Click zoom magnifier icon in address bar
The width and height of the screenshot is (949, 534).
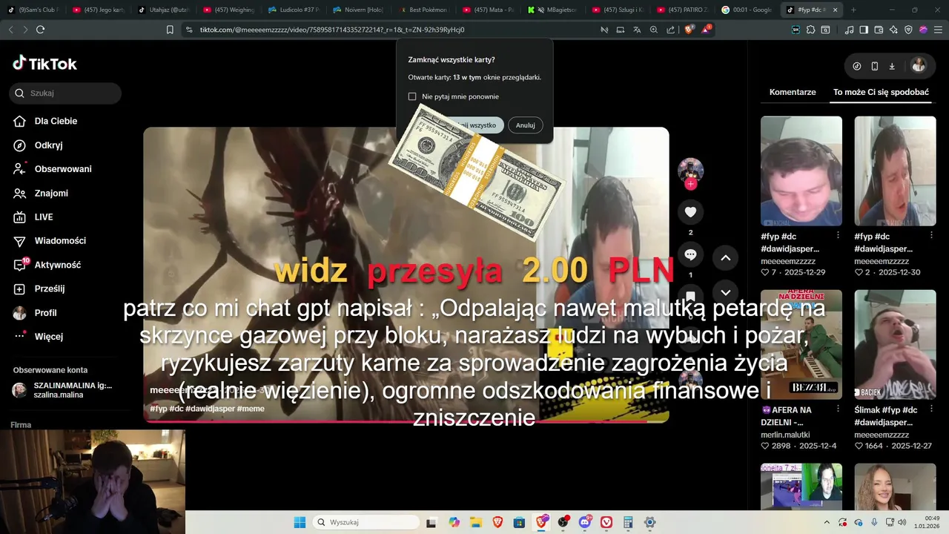point(654,30)
